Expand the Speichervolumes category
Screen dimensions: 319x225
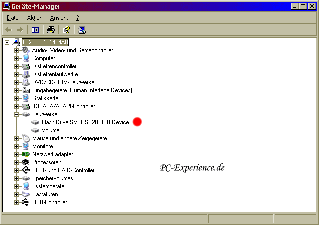[x=16, y=179]
